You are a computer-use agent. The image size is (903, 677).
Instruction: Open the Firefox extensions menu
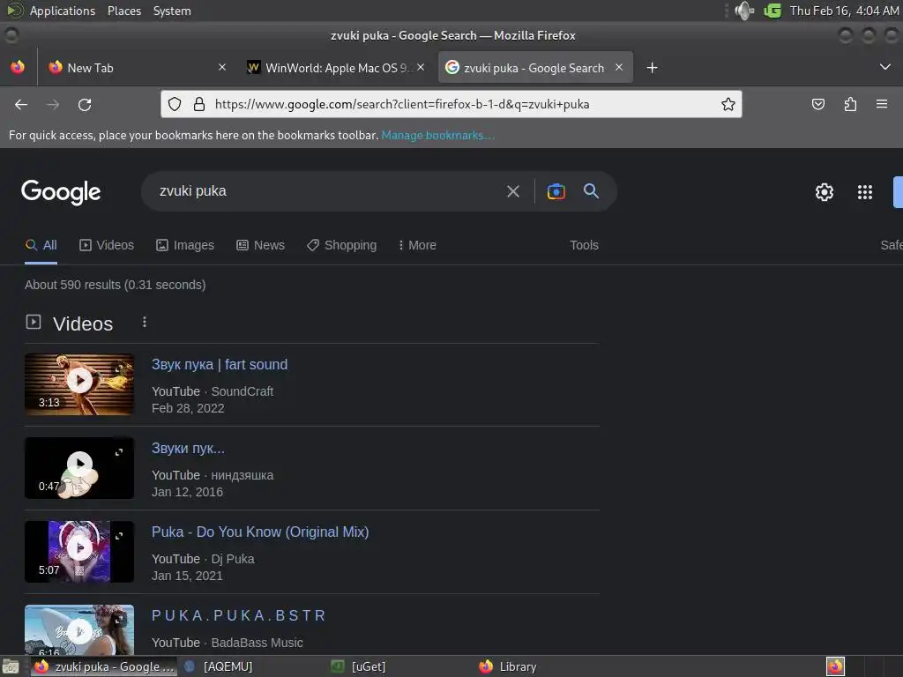coord(850,104)
